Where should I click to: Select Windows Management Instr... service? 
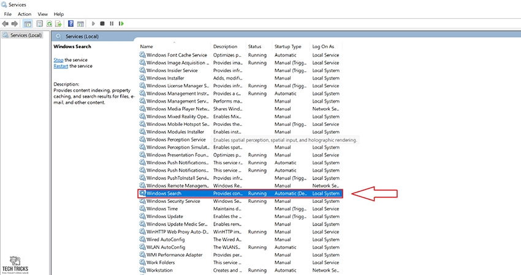tap(178, 94)
